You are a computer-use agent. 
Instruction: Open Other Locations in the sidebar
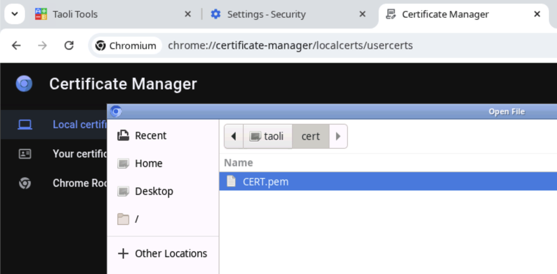point(171,253)
